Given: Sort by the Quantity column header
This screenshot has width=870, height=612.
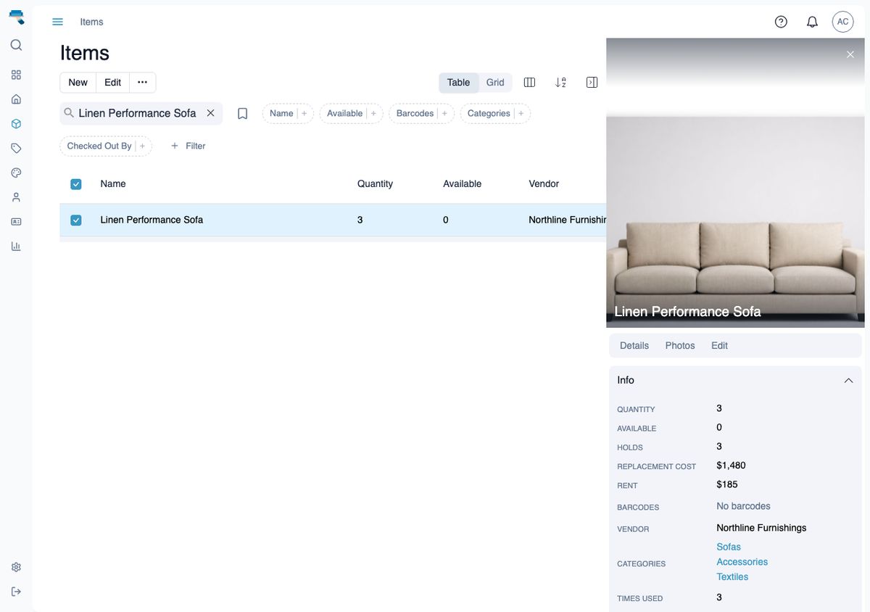Looking at the screenshot, I should pos(375,184).
